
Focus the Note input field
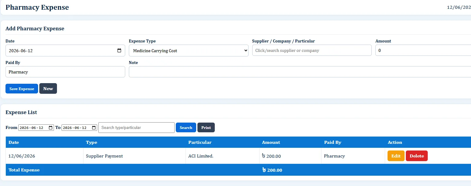[300, 72]
